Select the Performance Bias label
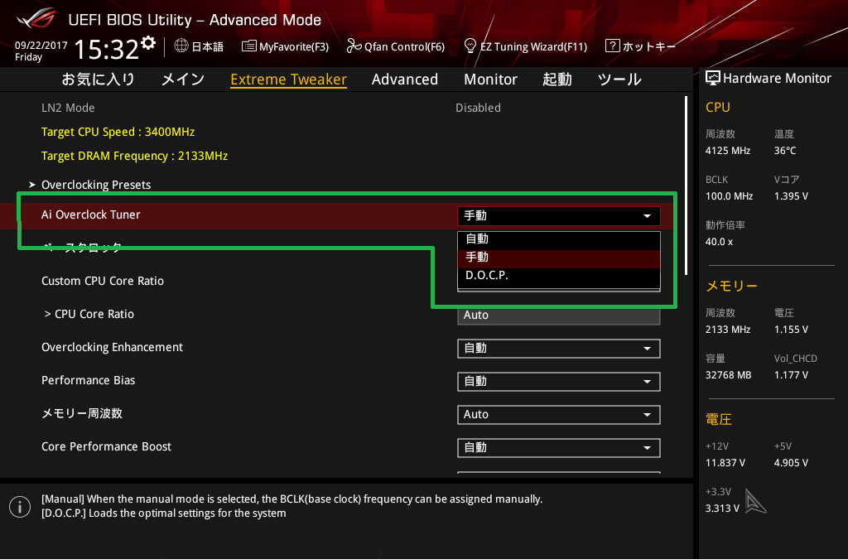 point(88,381)
